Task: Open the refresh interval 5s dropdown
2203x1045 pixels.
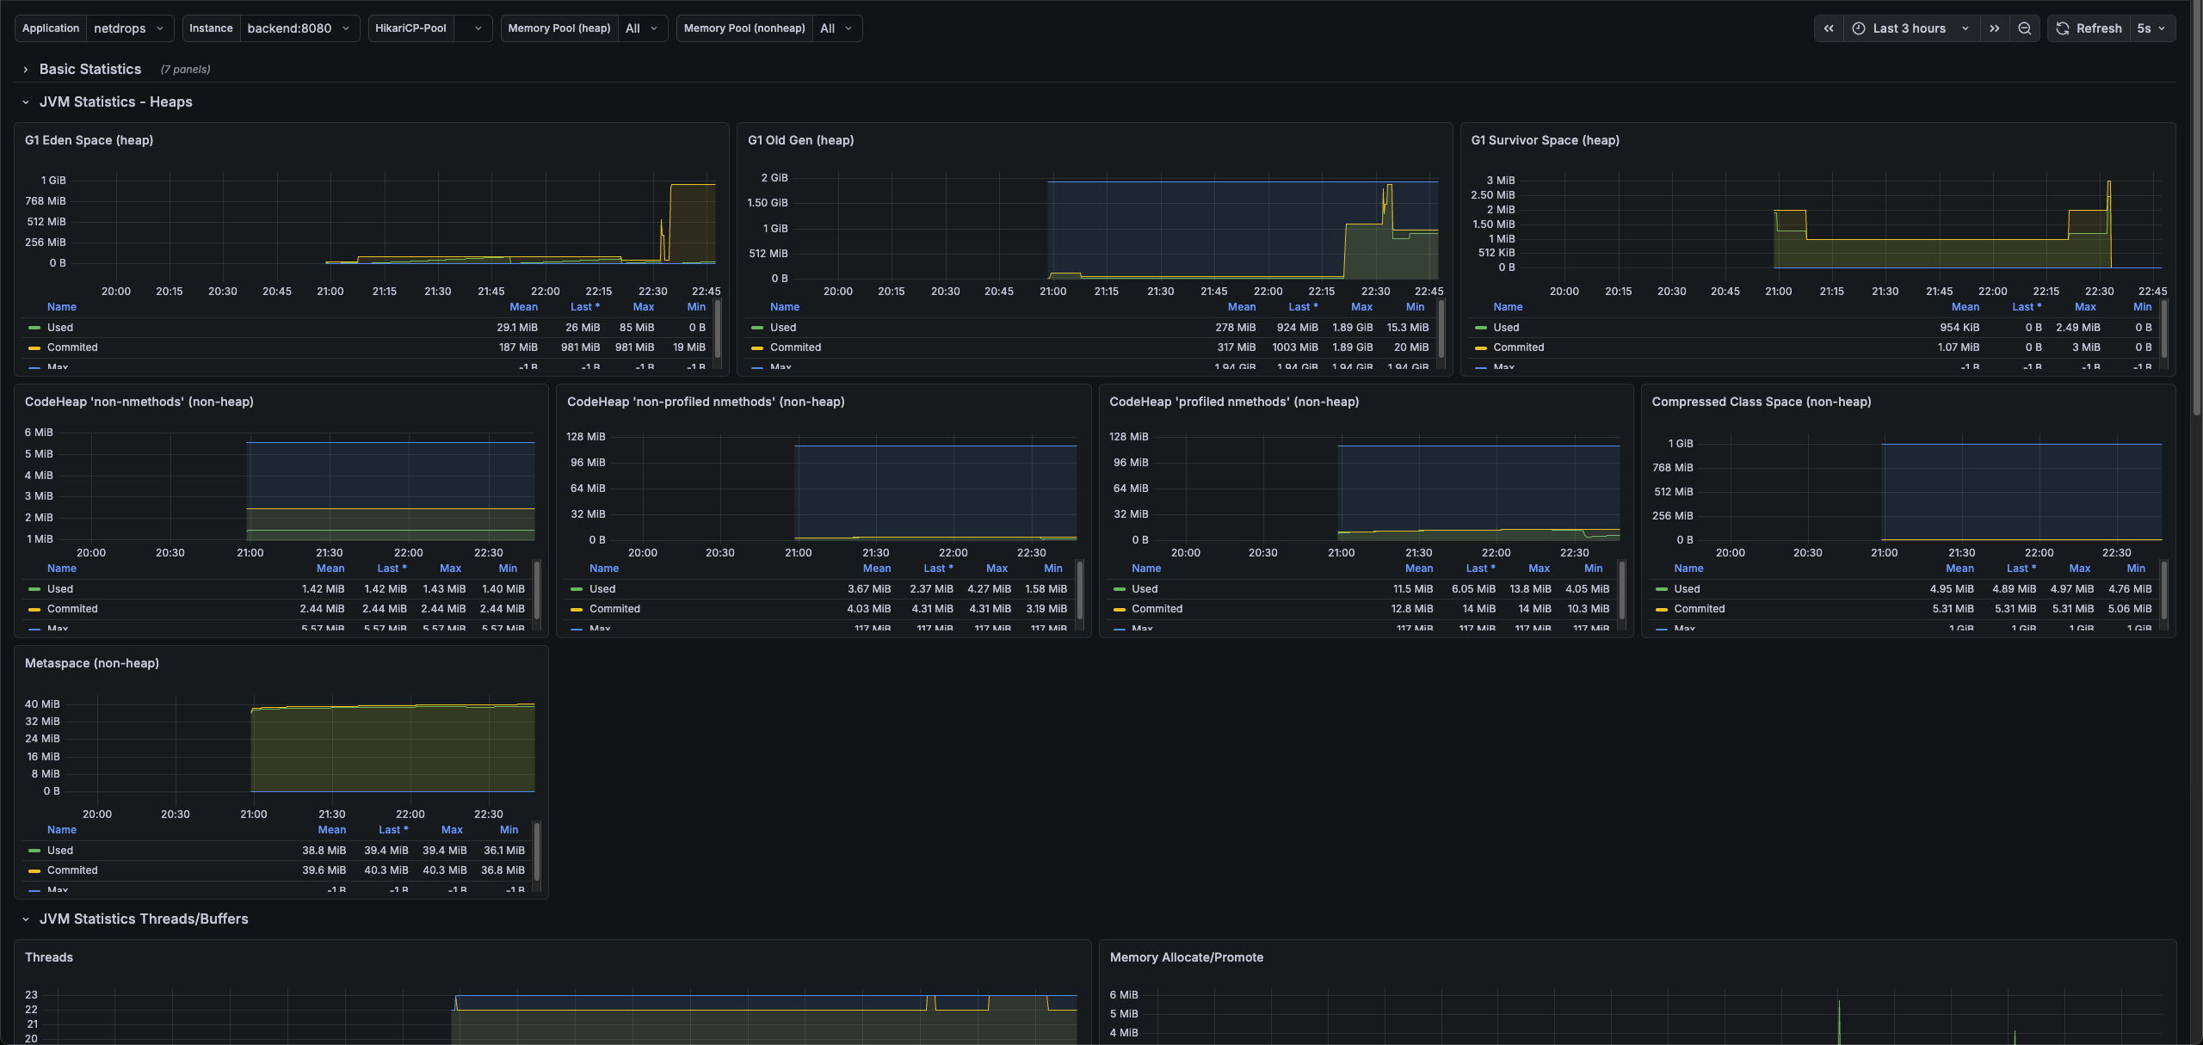Action: click(2152, 28)
